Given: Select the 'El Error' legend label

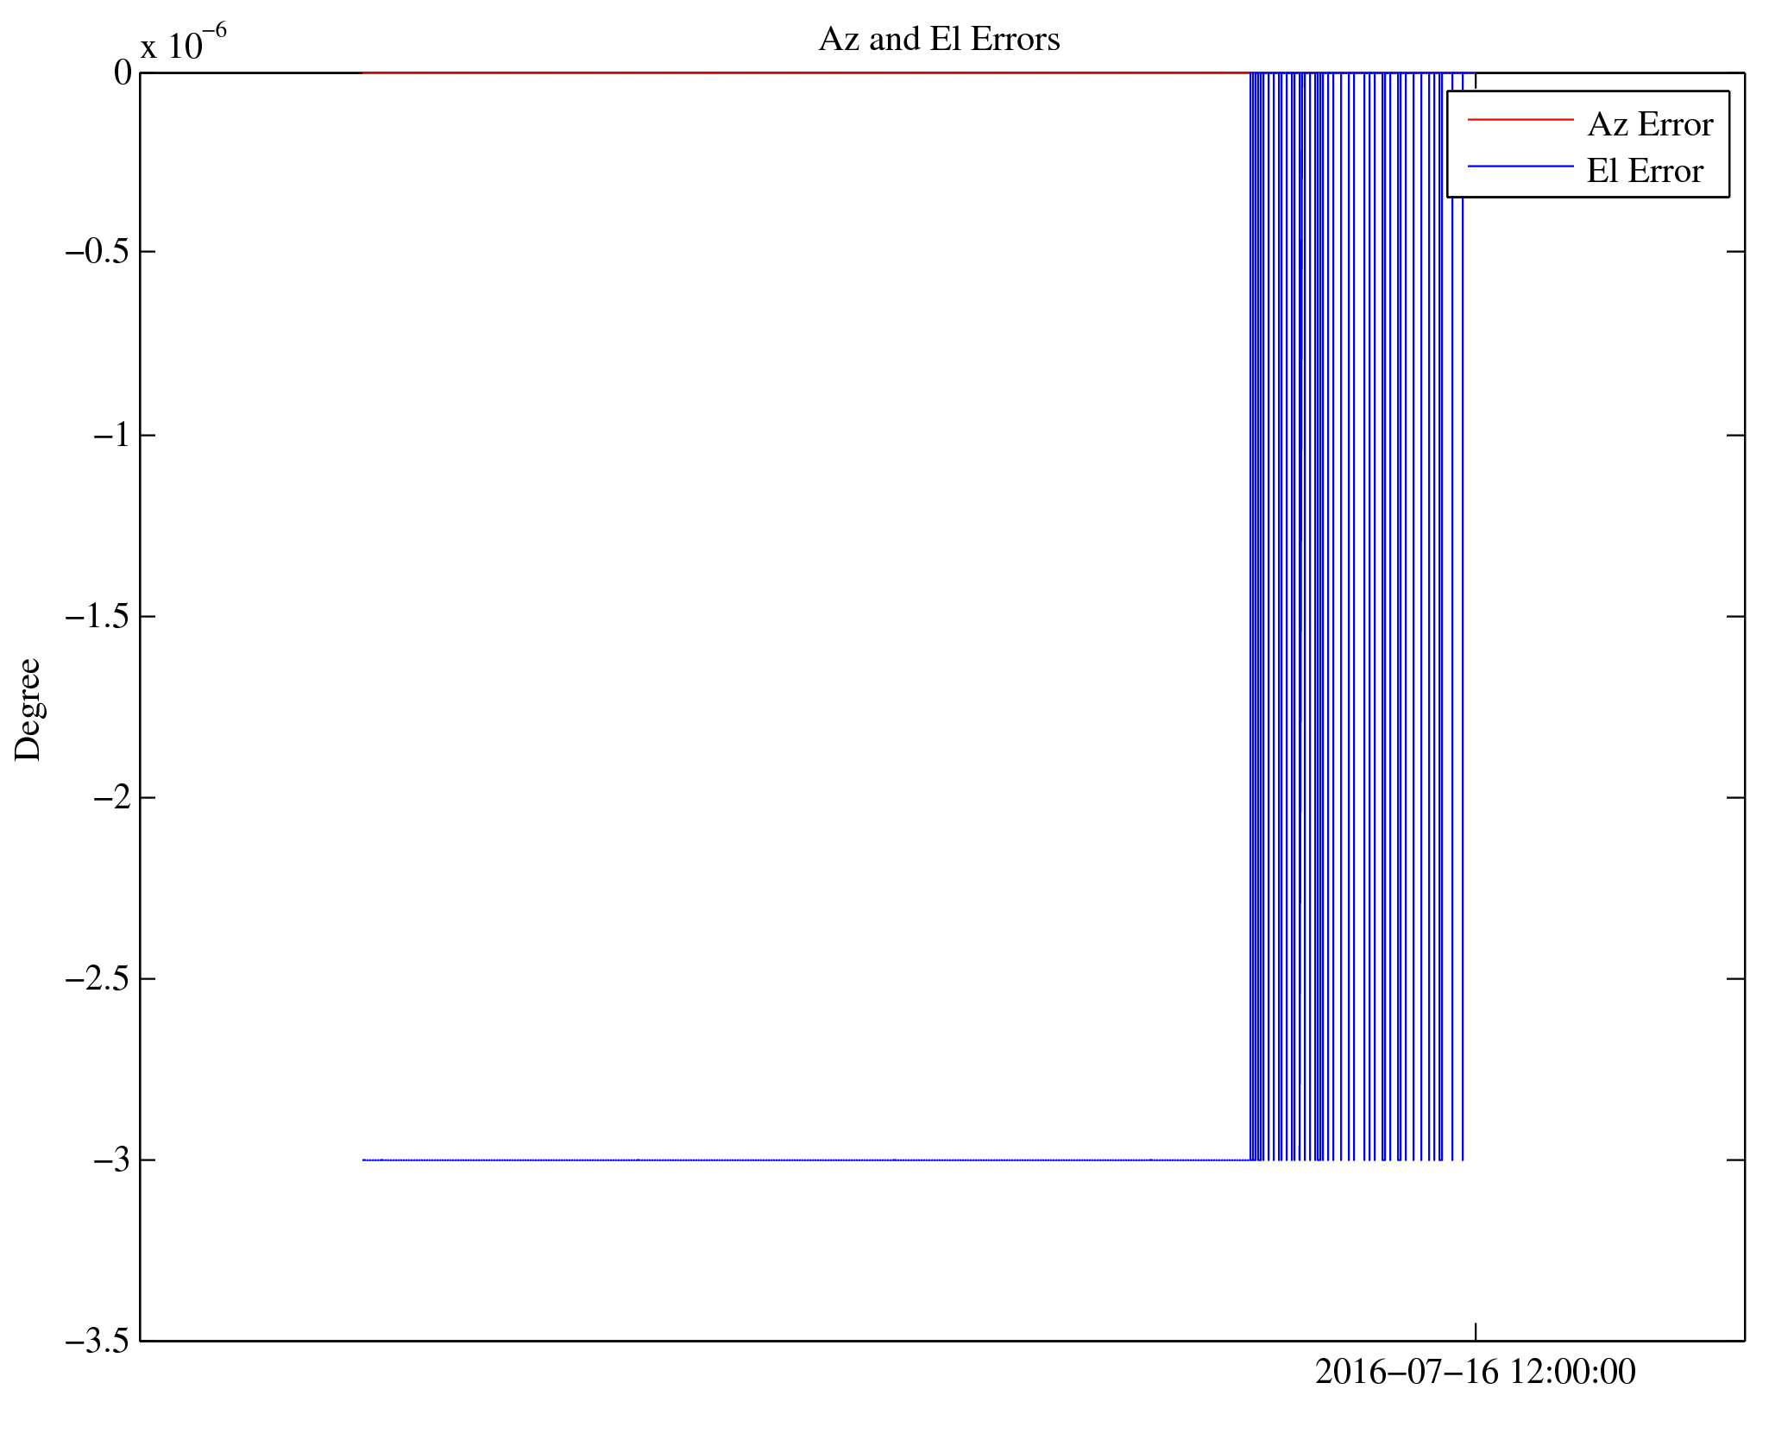Looking at the screenshot, I should (1644, 172).
